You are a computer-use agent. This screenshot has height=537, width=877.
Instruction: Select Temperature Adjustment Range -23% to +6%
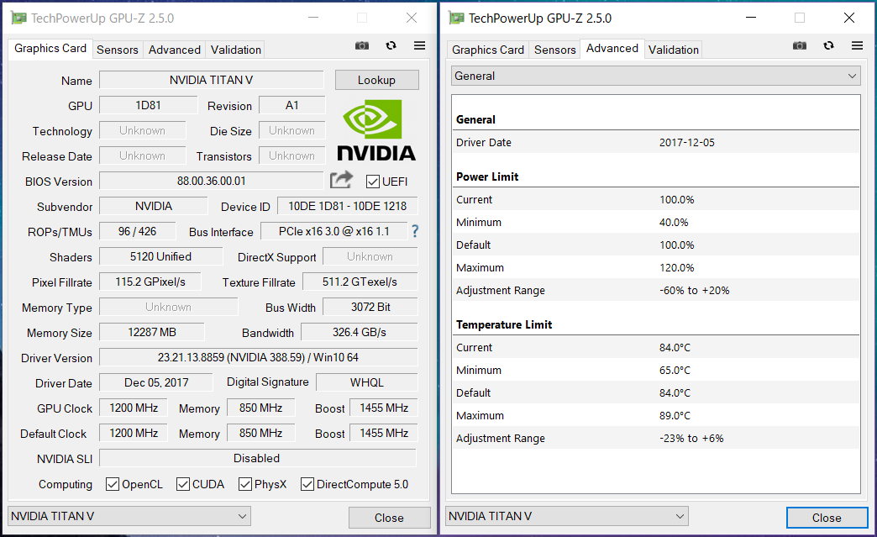pyautogui.click(x=655, y=439)
